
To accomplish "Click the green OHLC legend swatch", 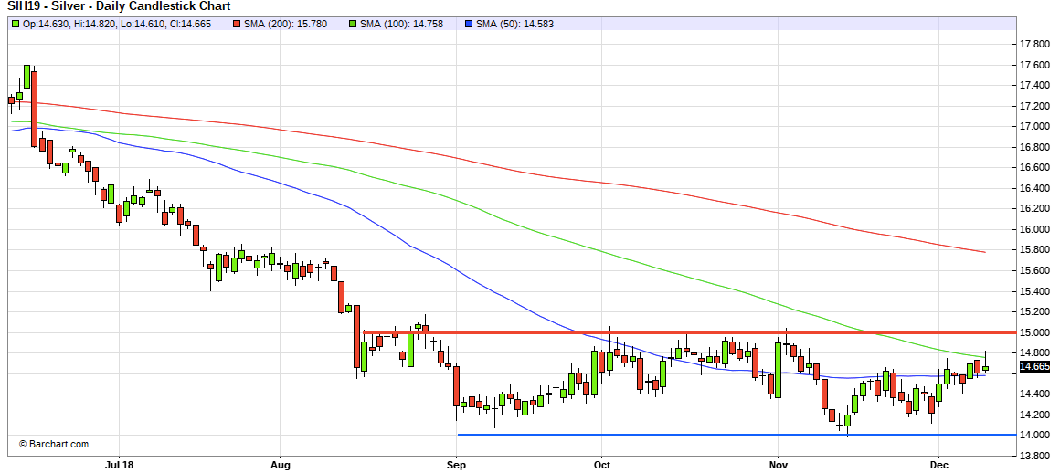I will (16, 25).
